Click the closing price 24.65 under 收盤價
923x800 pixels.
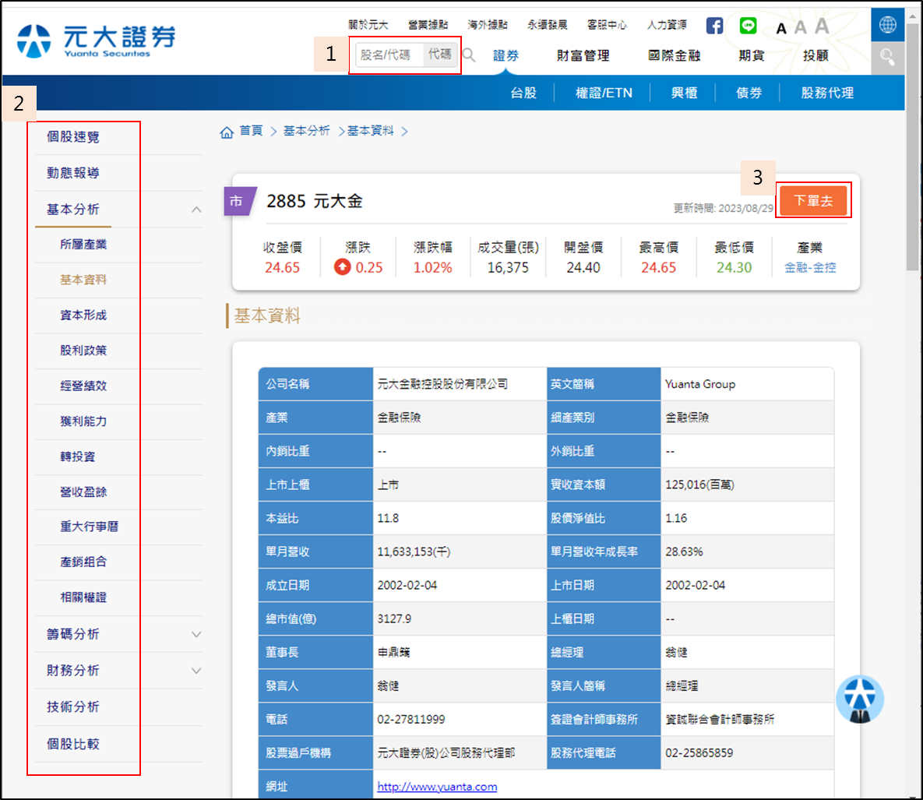(282, 268)
